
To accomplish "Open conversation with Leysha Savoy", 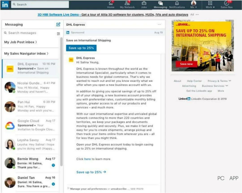I will 30,144.
